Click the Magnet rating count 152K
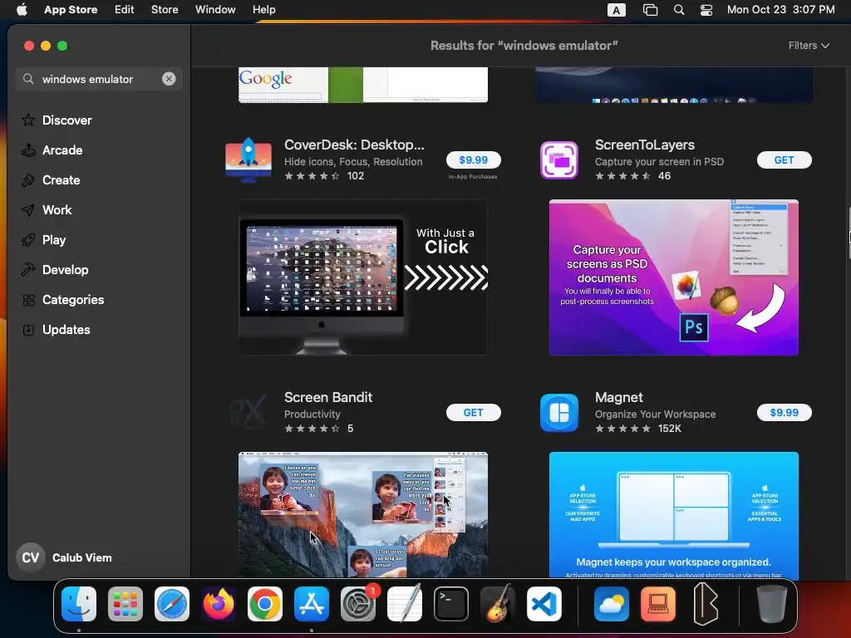This screenshot has width=851, height=638. point(669,429)
